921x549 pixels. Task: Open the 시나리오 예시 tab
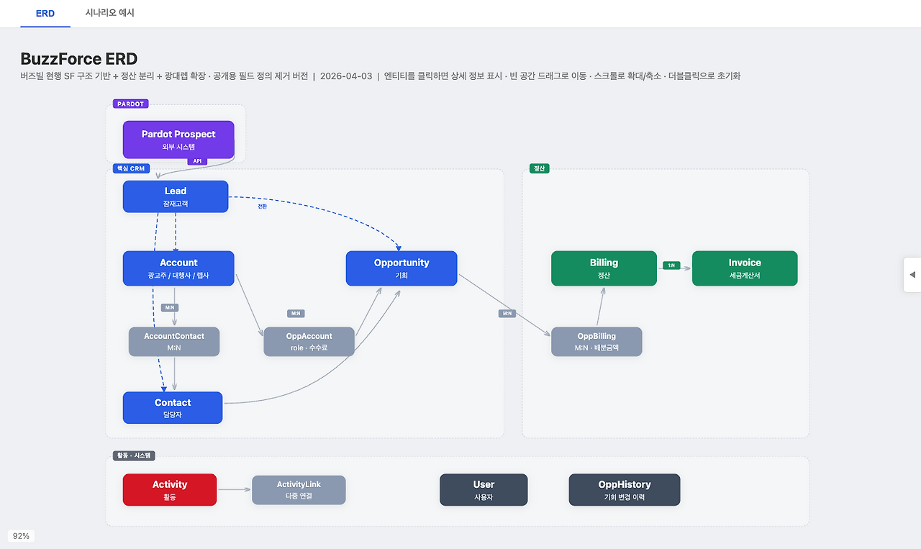[109, 14]
